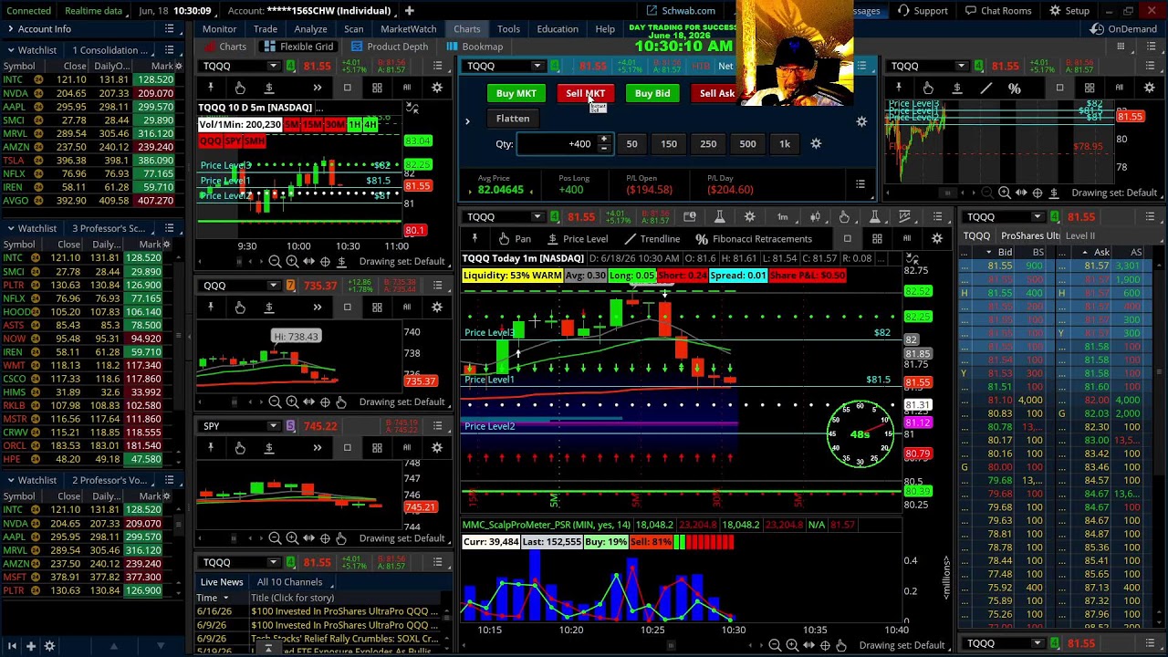Viewport: 1168px width, 657px height.
Task: Open main chart settings gear
Action: point(749,217)
